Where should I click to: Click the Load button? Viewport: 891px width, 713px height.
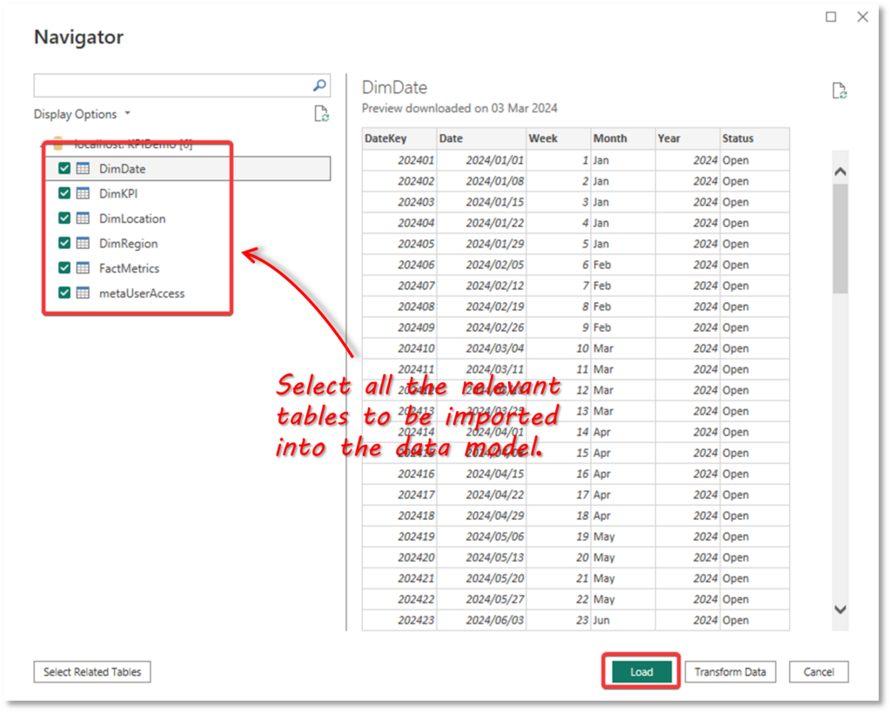[640, 671]
